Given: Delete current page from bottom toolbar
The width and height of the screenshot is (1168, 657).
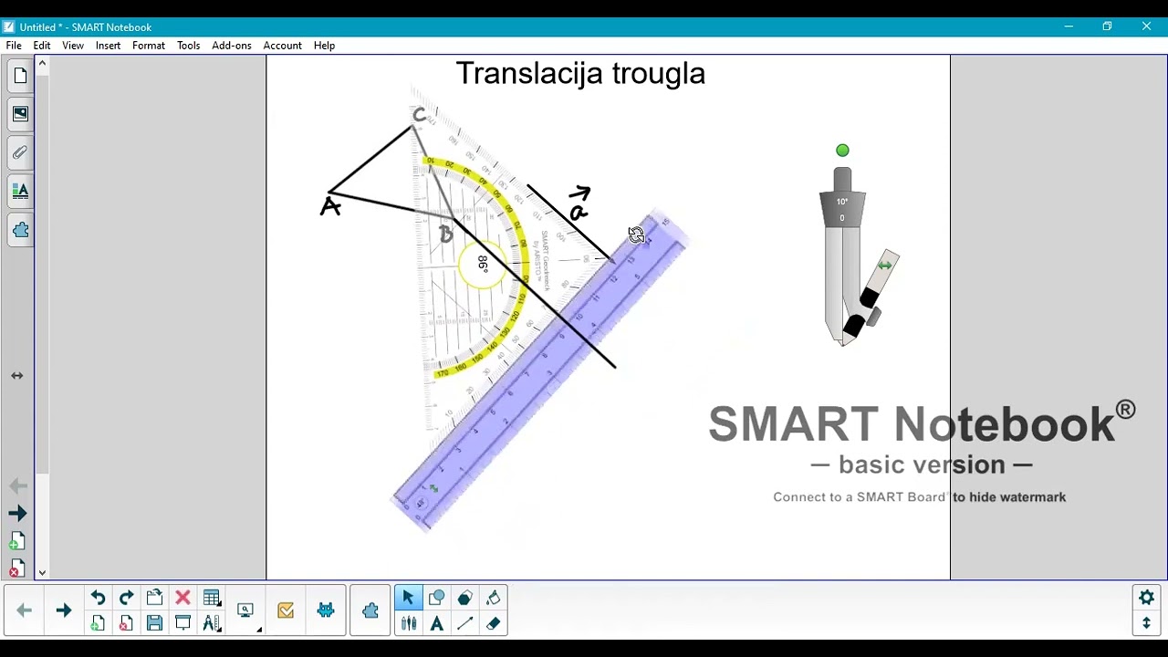Looking at the screenshot, I should coord(126,623).
